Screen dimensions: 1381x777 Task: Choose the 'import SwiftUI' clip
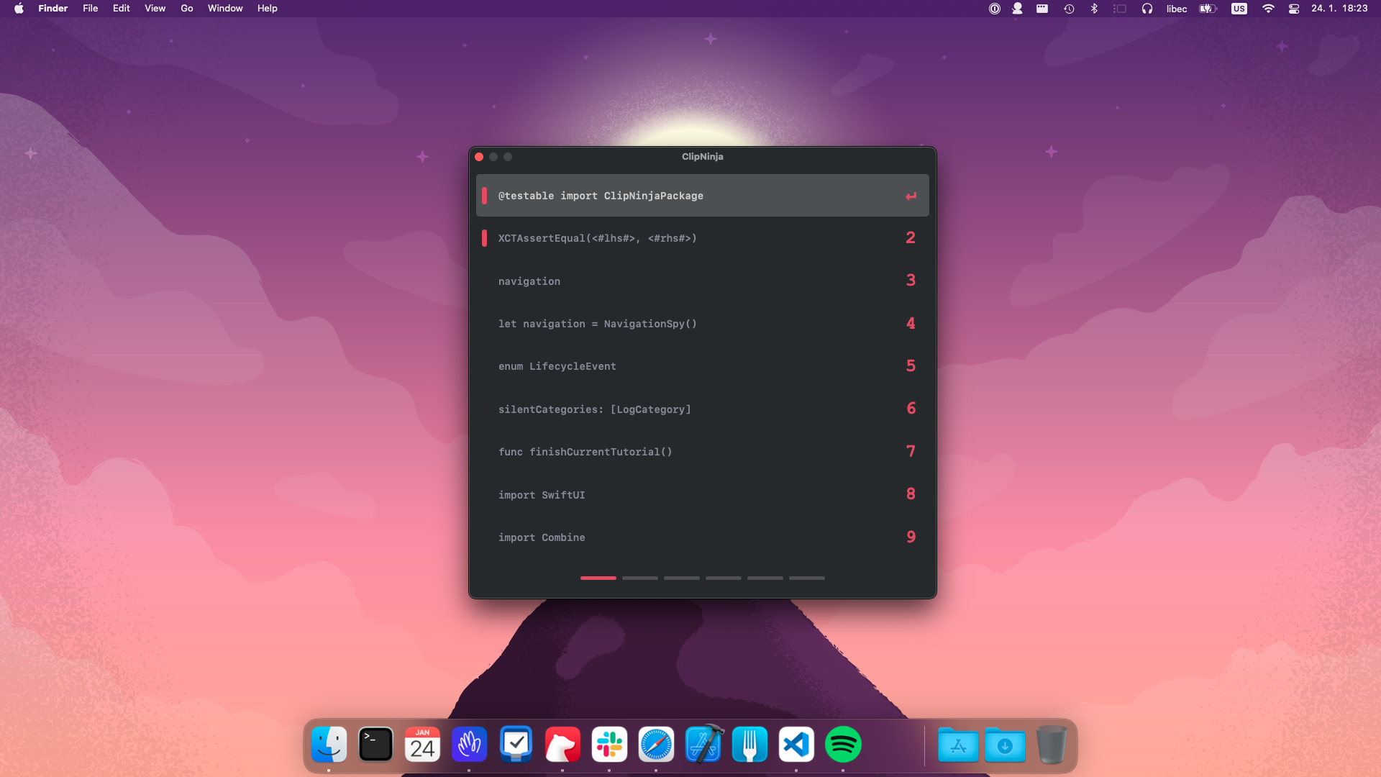pyautogui.click(x=702, y=495)
